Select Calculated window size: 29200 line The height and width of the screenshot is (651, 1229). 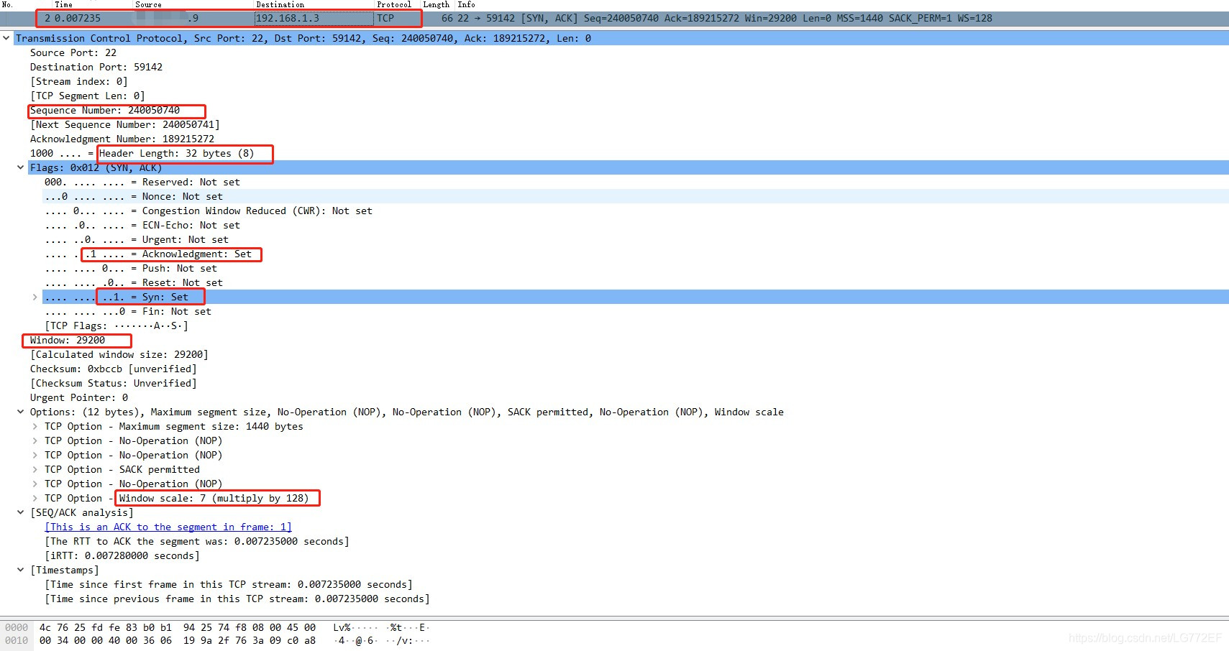(119, 354)
